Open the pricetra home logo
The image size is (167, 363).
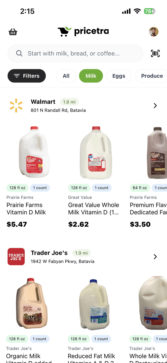pos(83,31)
